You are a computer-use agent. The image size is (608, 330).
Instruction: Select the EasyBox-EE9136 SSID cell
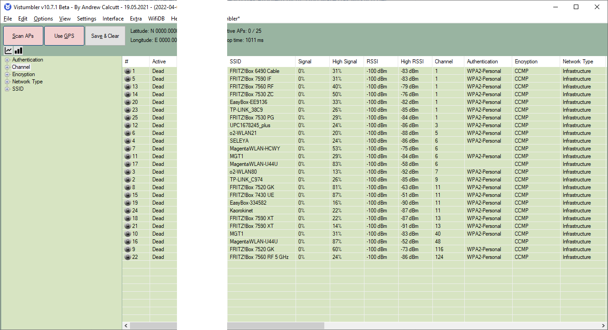tap(261, 102)
